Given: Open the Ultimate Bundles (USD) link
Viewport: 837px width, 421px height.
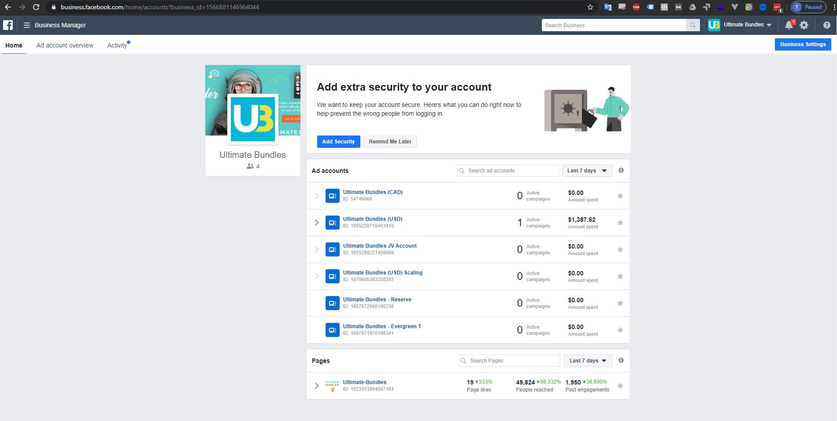Looking at the screenshot, I should point(373,219).
